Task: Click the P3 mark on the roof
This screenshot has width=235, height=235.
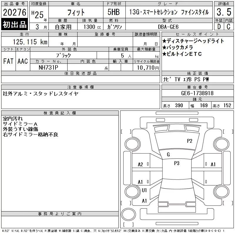Action: click(x=177, y=163)
